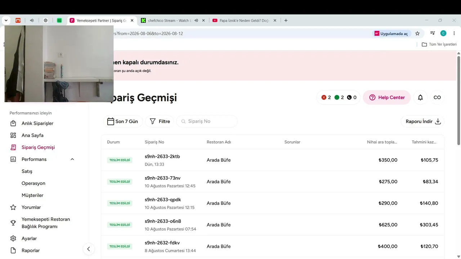The image size is (461, 259).
Task: Open order s9nh-2633-qpdk
Action: point(163,200)
